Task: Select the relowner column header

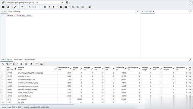Action: click(x=99, y=69)
